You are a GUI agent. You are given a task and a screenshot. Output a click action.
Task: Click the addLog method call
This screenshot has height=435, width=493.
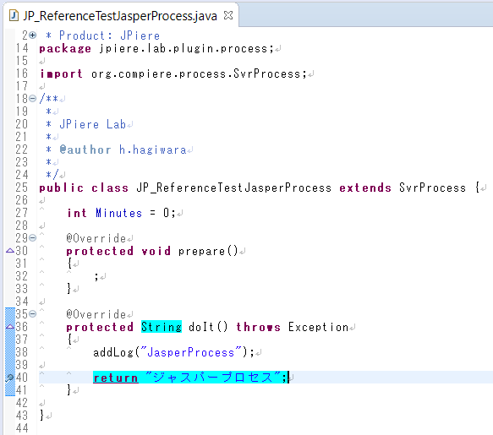coord(113,352)
